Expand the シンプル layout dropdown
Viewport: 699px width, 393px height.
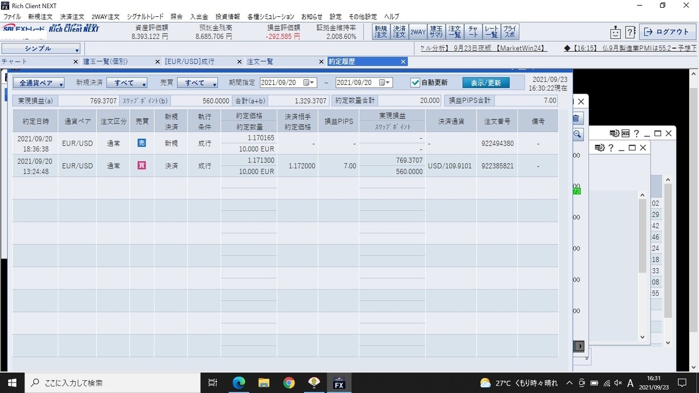click(x=40, y=49)
